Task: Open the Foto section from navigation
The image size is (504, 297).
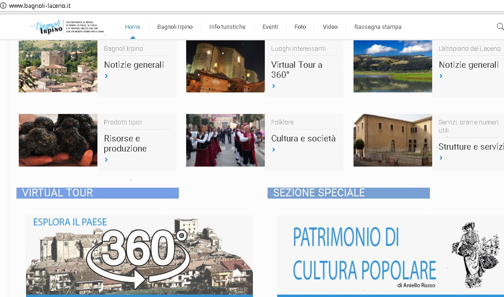Action: click(x=300, y=27)
